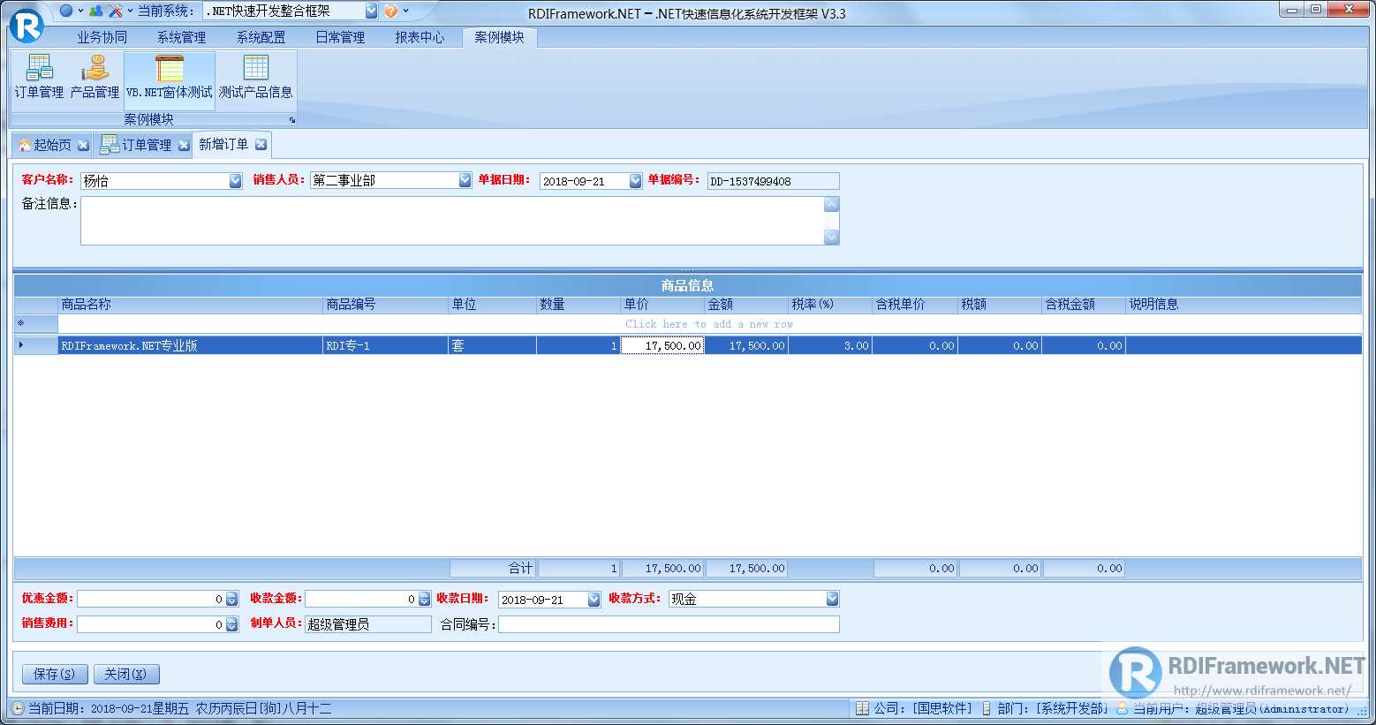1376x725 pixels.
Task: Click the department icon in status bar
Action: (x=987, y=708)
